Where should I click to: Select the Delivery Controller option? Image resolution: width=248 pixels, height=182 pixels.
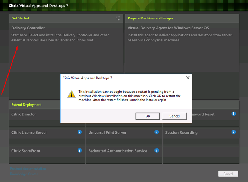(28, 28)
